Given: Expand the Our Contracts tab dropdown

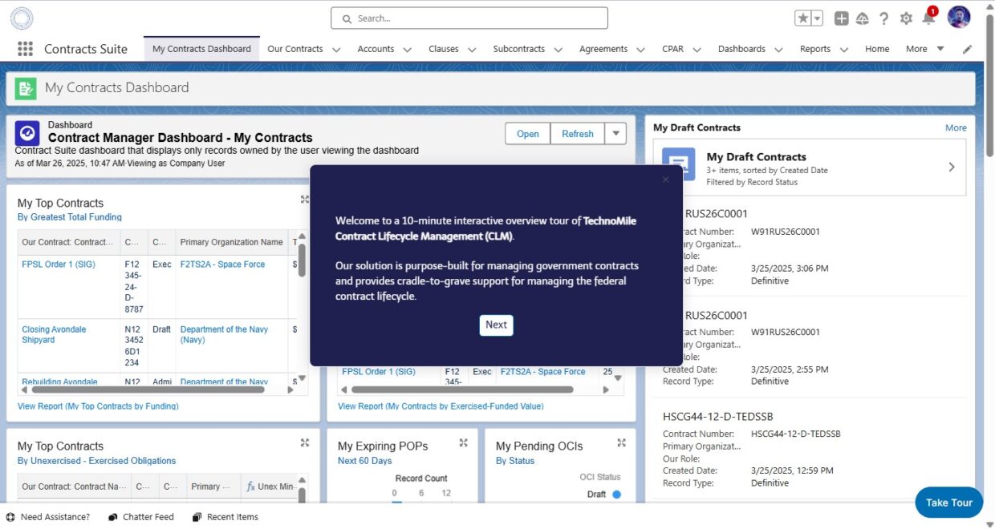Looking at the screenshot, I should (336, 50).
